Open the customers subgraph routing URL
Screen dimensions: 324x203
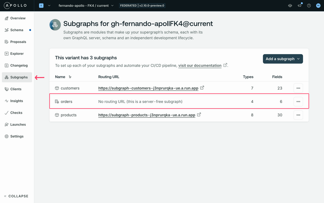pos(148,88)
